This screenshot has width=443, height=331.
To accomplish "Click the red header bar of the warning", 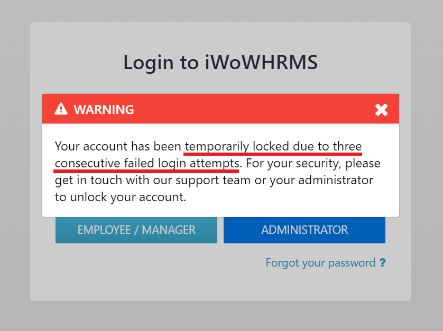I will click(x=220, y=109).
